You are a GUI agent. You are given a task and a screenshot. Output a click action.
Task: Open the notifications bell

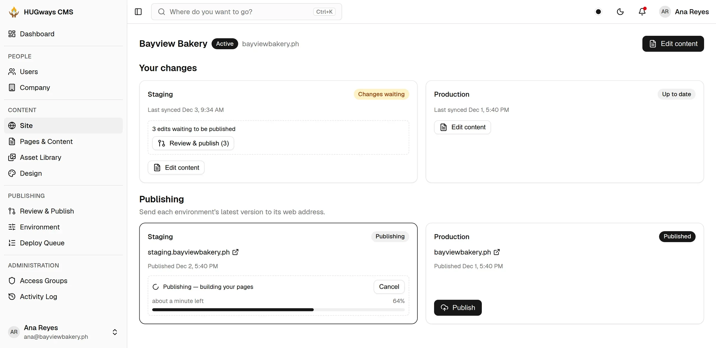[642, 12]
